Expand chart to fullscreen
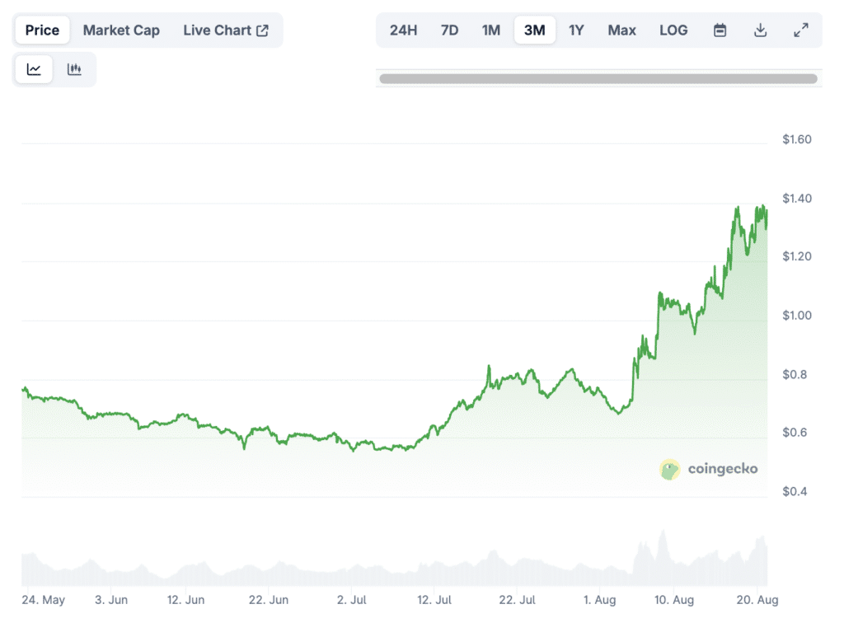 point(800,30)
